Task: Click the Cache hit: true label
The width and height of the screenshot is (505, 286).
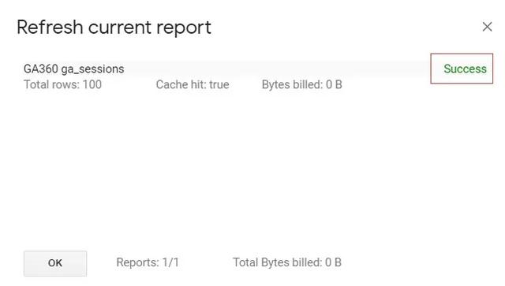Action: pyautogui.click(x=193, y=84)
